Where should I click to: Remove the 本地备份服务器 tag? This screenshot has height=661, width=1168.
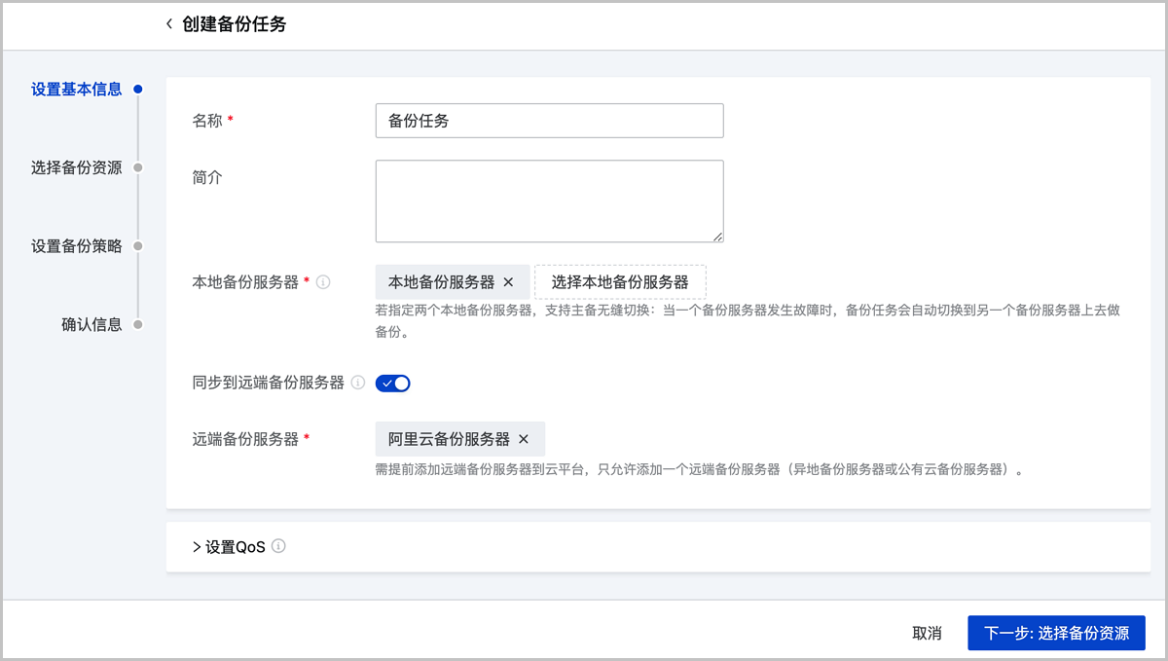coord(508,282)
